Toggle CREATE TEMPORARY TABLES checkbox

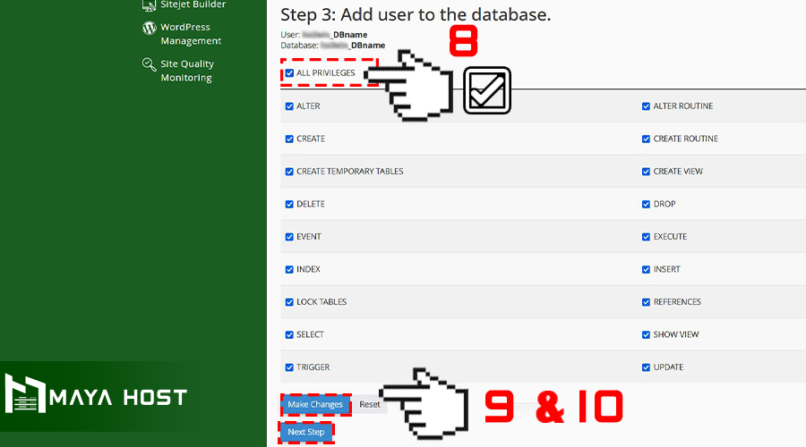click(289, 172)
